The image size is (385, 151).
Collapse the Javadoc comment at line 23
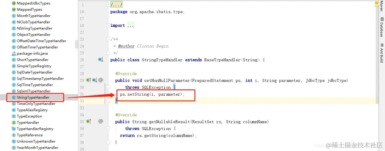point(108,39)
